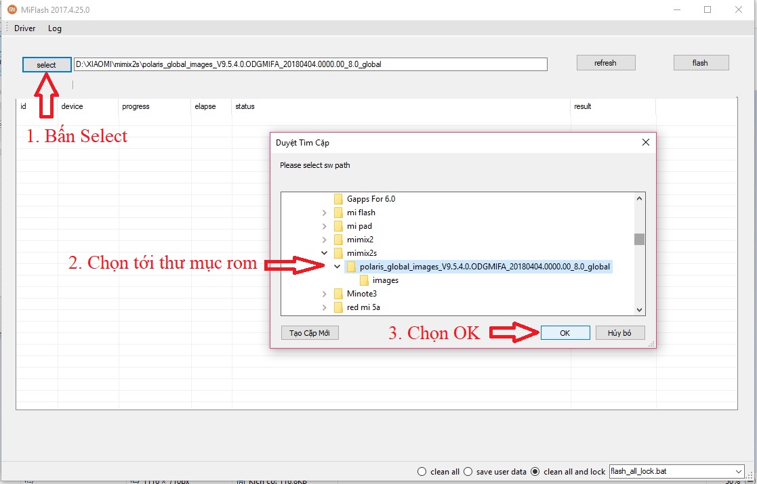757x484 pixels.
Task: Expand the red mi 5a folder
Action: 325,307
